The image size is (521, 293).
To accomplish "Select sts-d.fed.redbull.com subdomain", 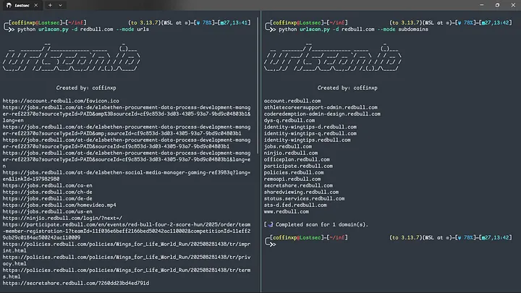I will pyautogui.click(x=295, y=205).
